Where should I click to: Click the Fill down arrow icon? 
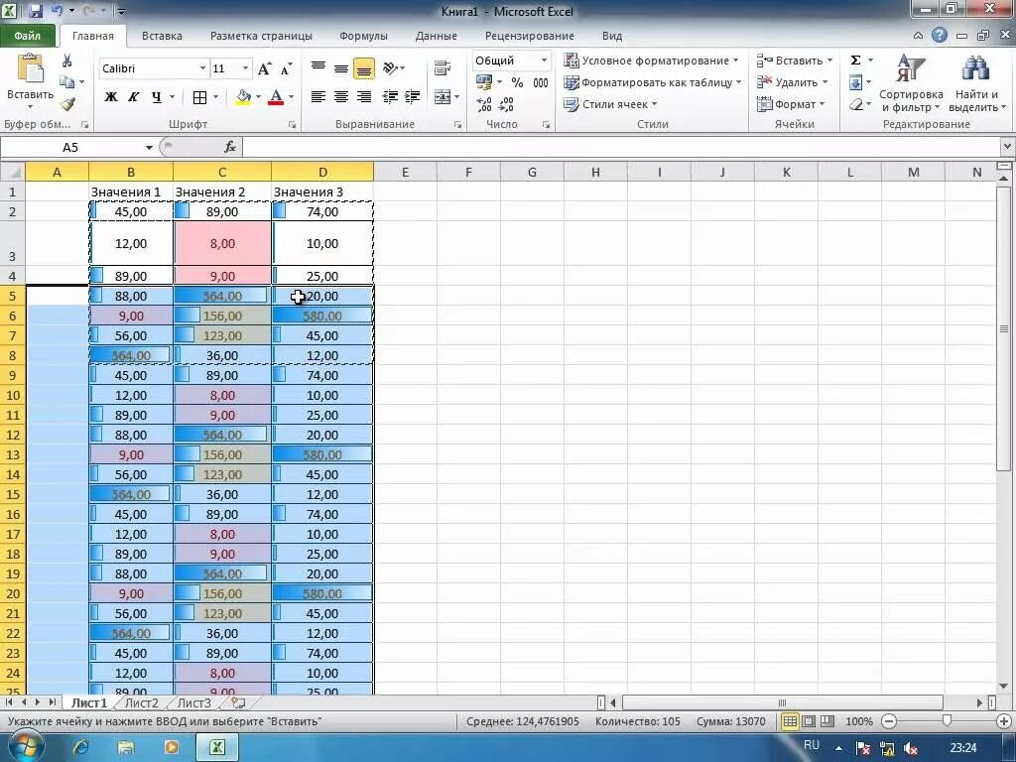coord(855,82)
